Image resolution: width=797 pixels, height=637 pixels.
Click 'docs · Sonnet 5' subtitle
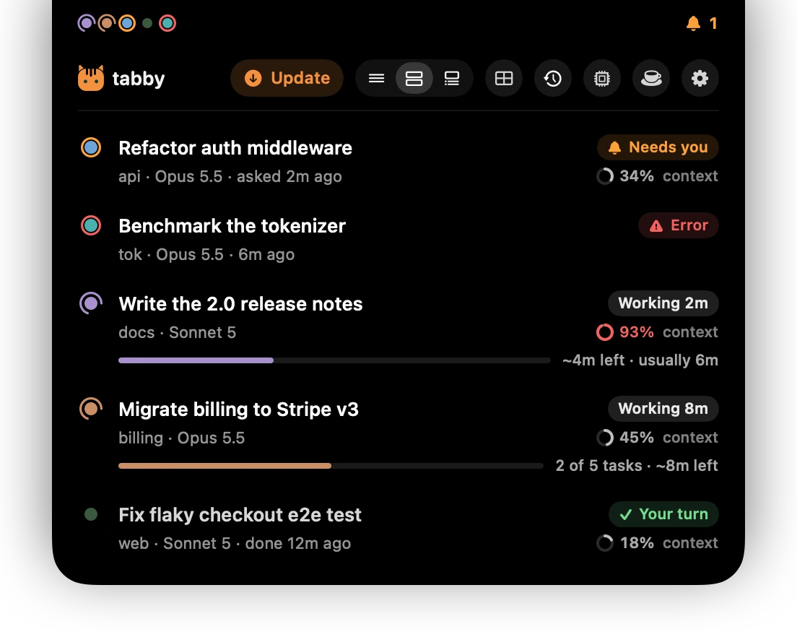pos(178,332)
